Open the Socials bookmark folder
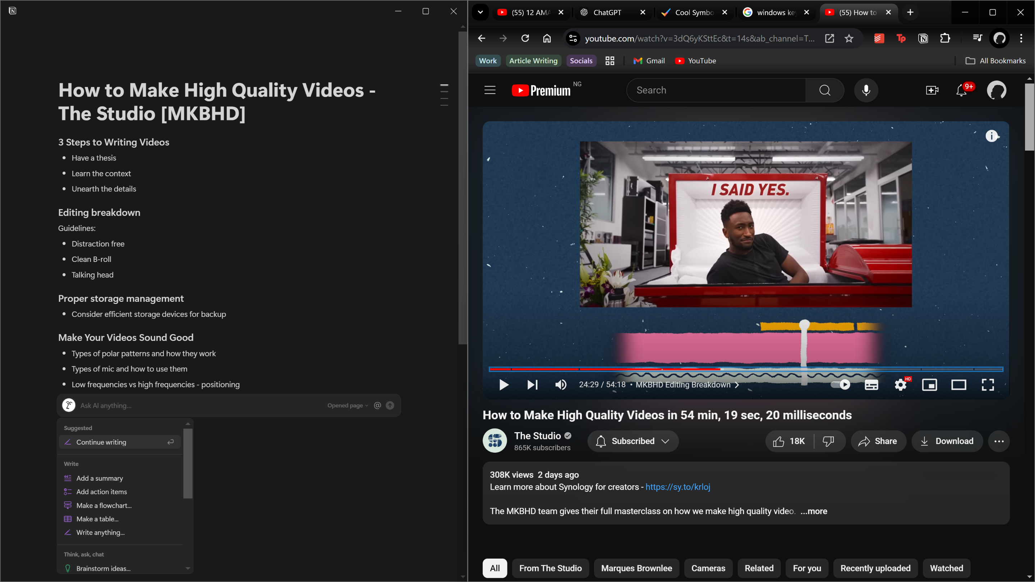 click(581, 61)
